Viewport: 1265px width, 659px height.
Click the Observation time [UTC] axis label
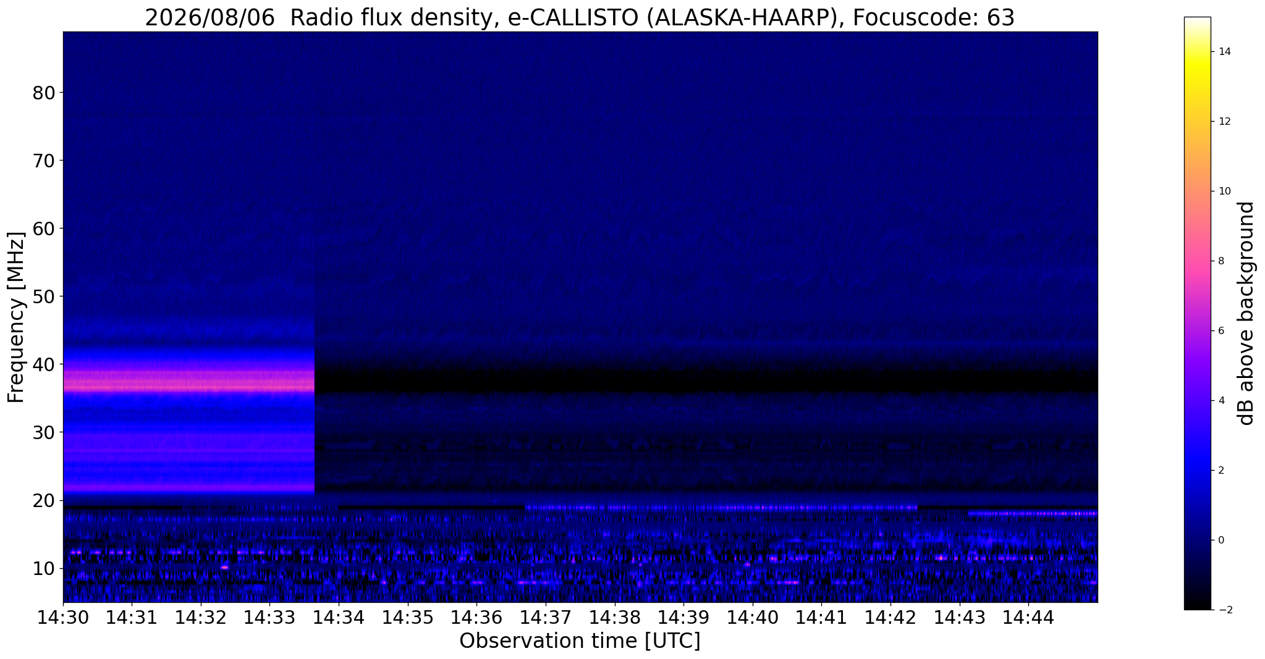click(580, 641)
